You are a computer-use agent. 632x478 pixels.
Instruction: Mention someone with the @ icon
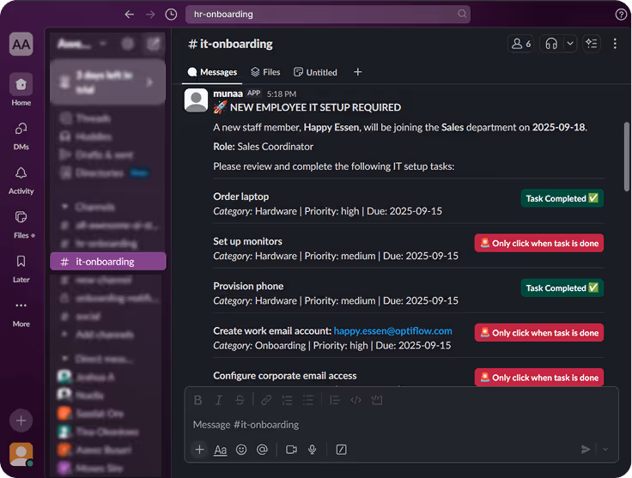click(262, 450)
